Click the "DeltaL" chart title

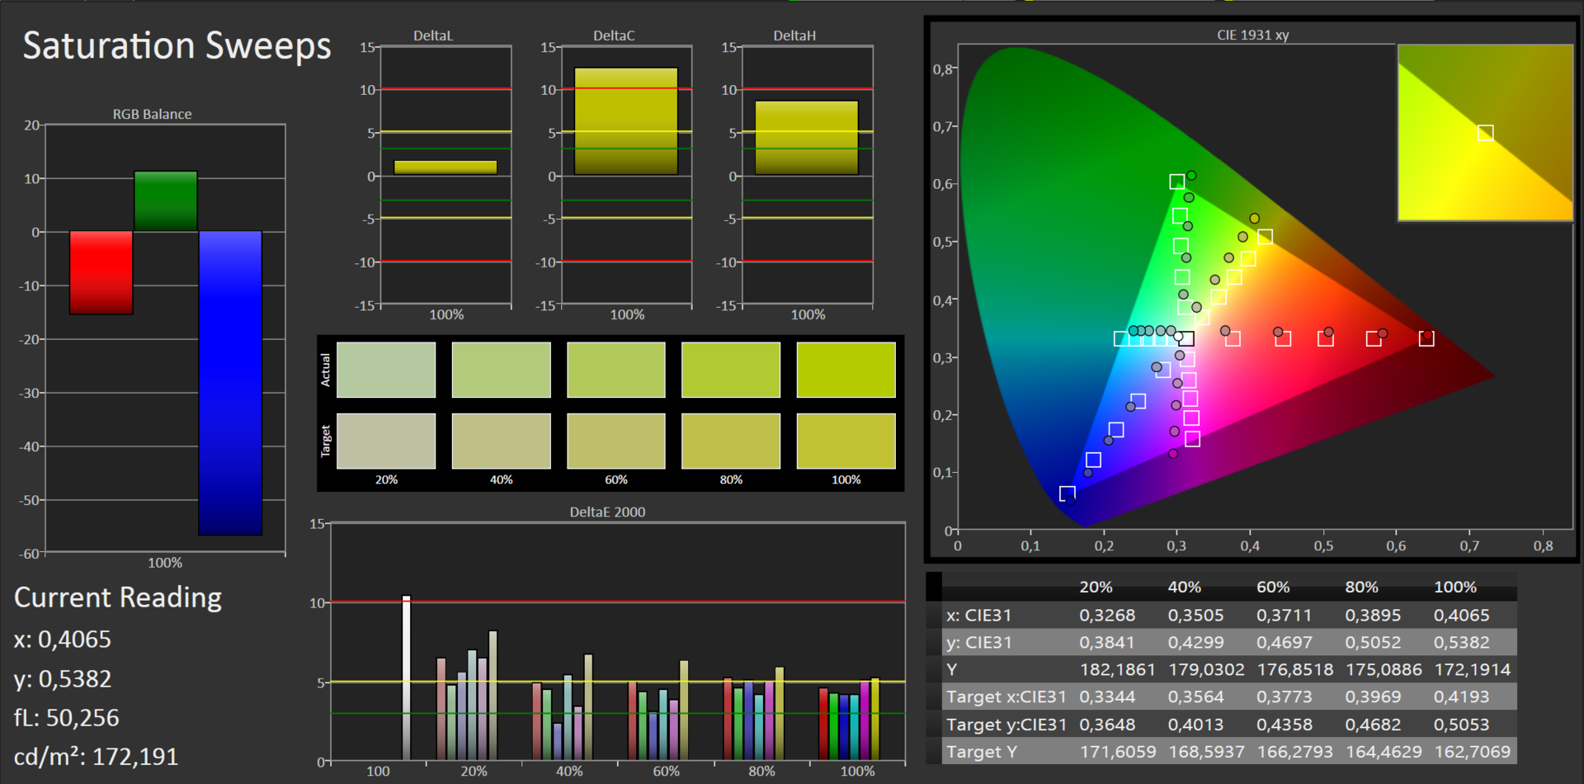[x=433, y=35]
